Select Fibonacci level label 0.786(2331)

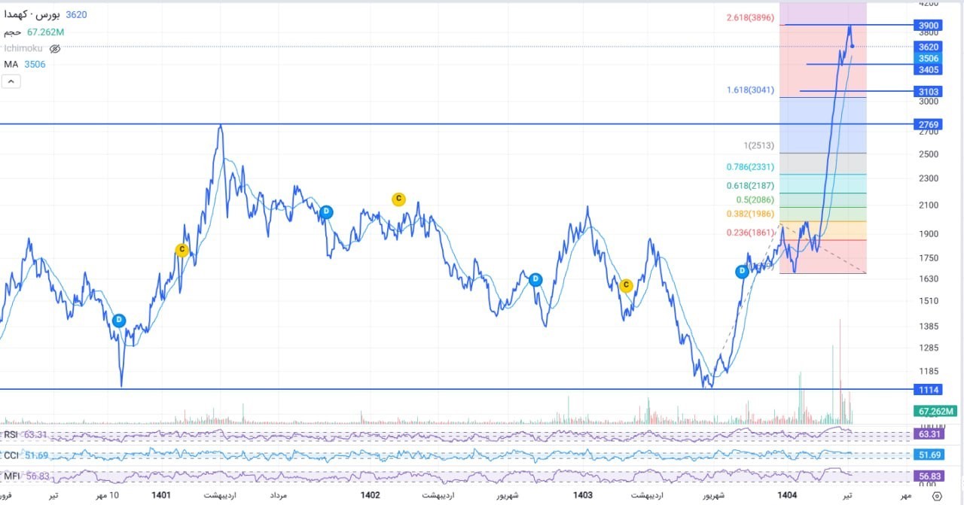tap(750, 167)
